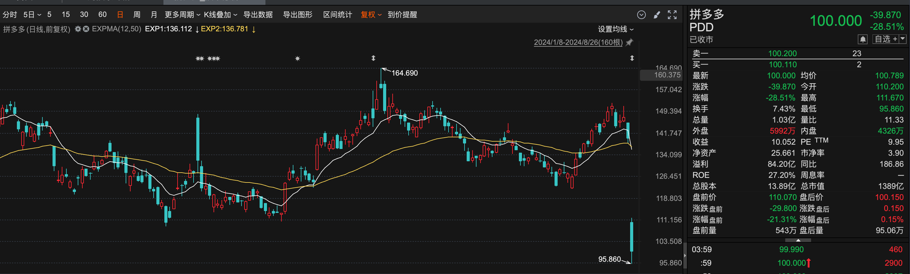Click the PE TTM value 9.95

(896, 142)
